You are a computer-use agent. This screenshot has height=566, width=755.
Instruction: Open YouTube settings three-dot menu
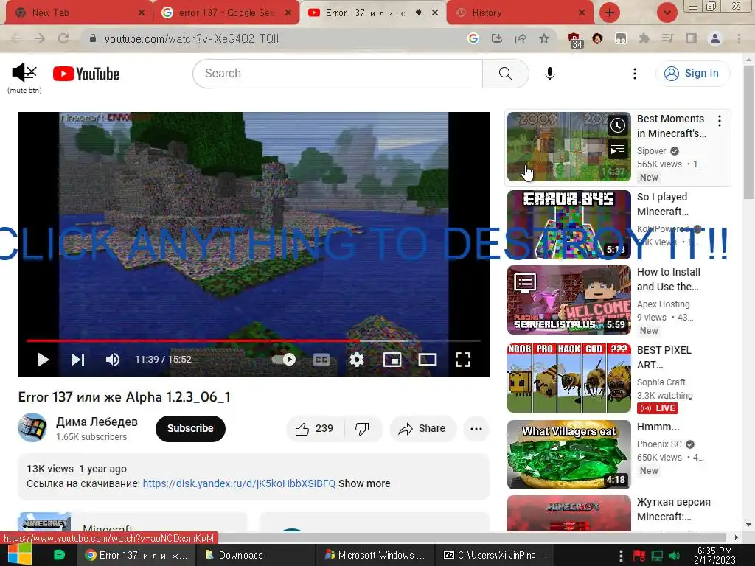635,74
